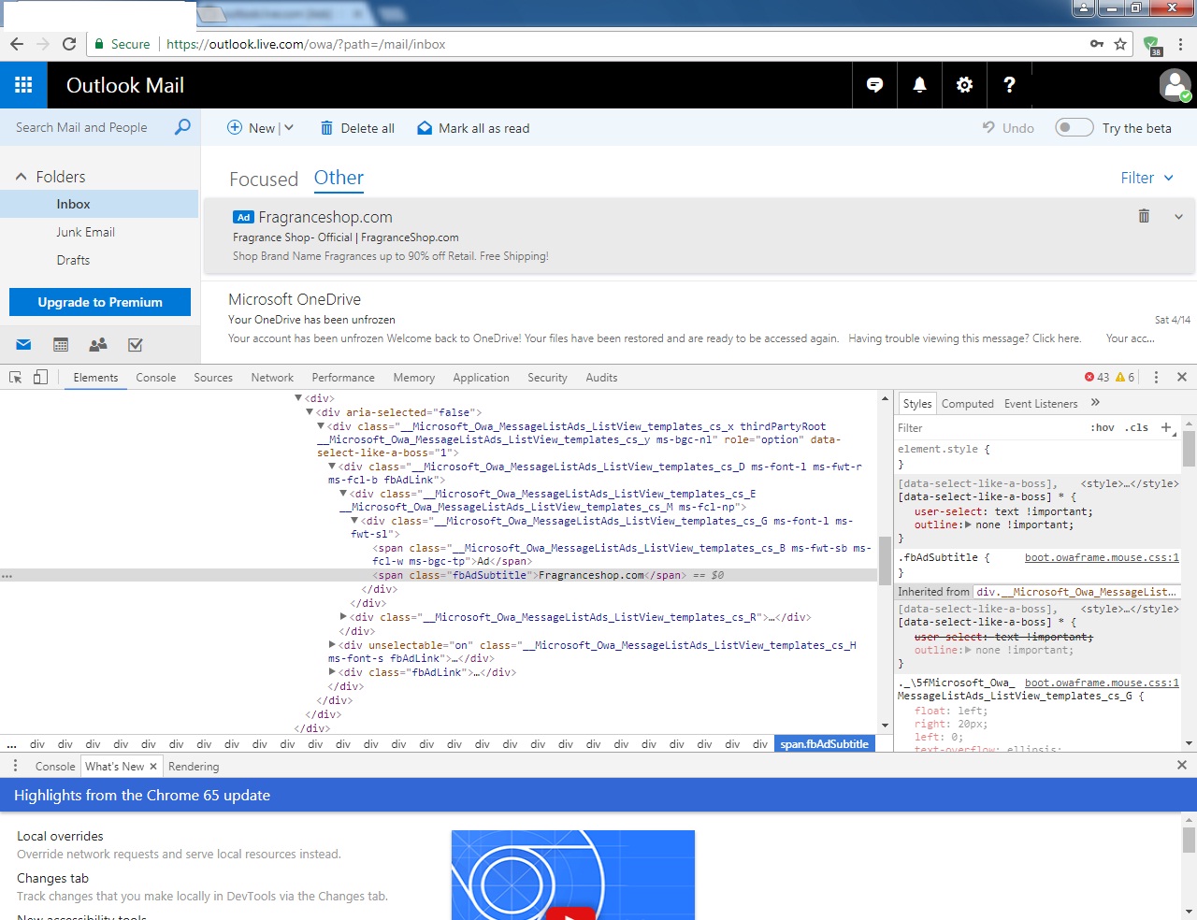Open the Application tab
The height and width of the screenshot is (920, 1197).
coord(481,378)
